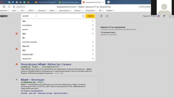Click the 197K отзывов rating badge
Viewport: 174px width, 98px height.
[144, 7]
